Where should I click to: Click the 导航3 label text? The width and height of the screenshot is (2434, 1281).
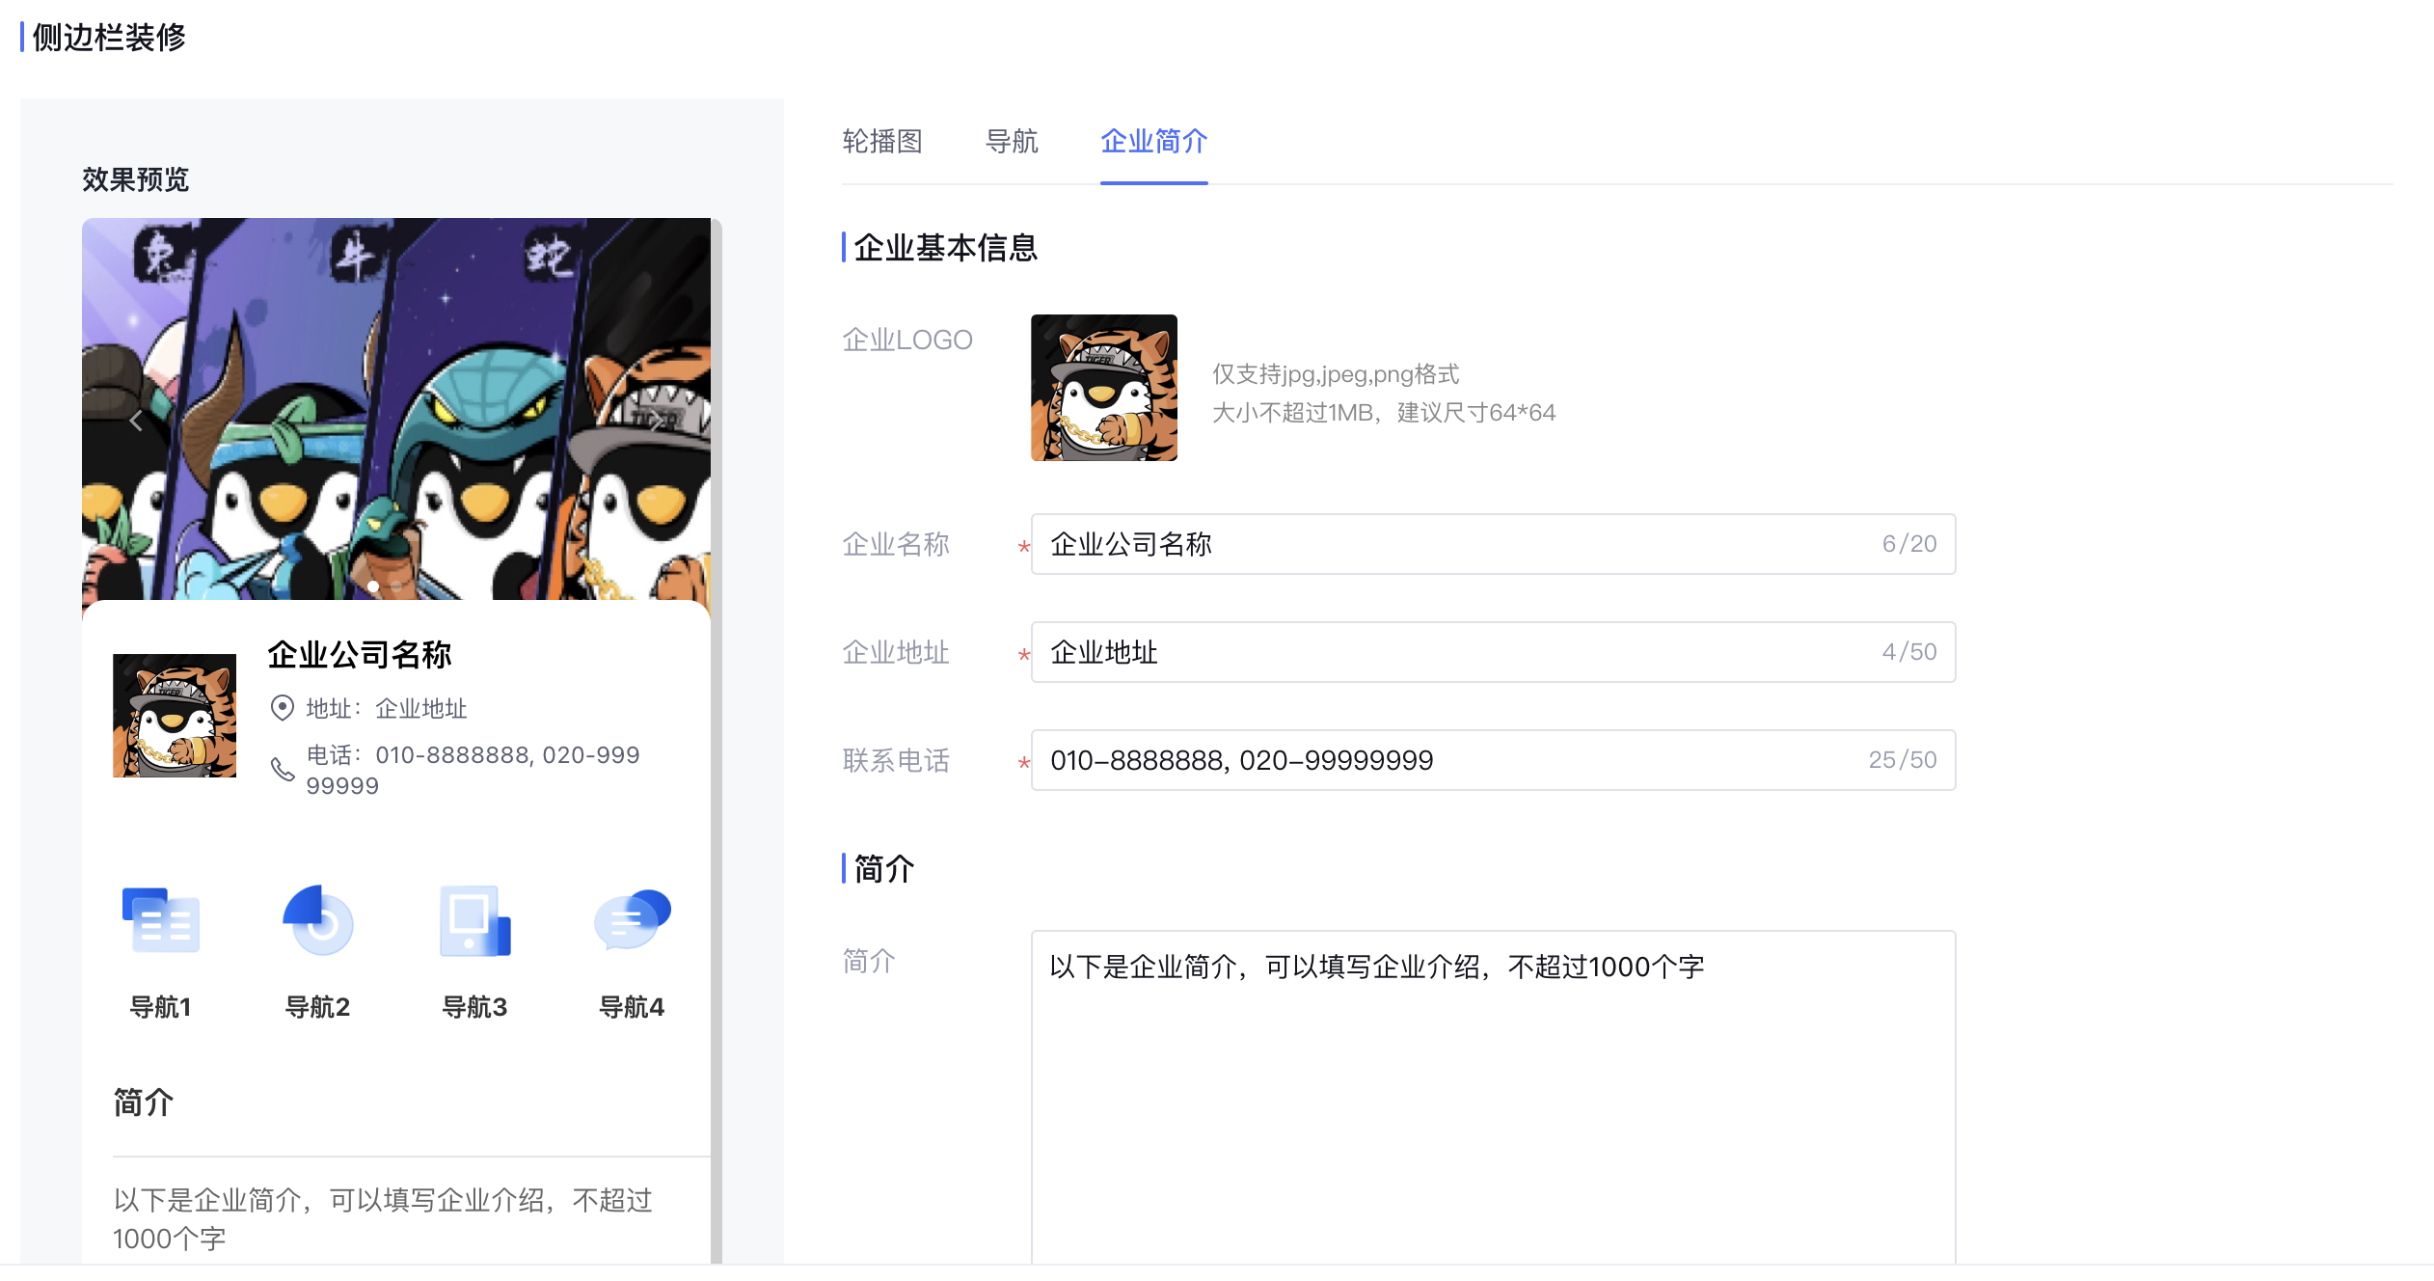(x=474, y=1007)
